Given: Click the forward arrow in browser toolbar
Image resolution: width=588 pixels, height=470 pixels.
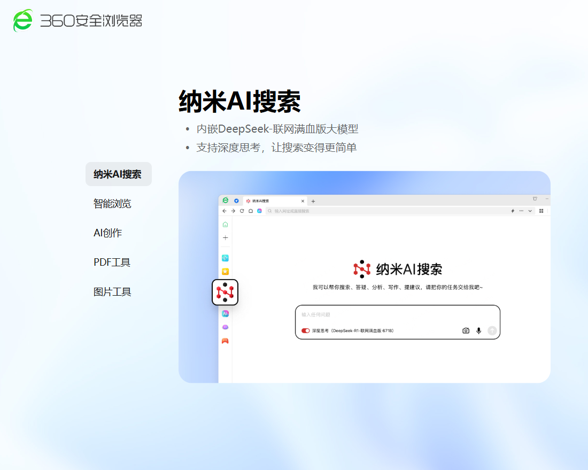Looking at the screenshot, I should point(233,211).
